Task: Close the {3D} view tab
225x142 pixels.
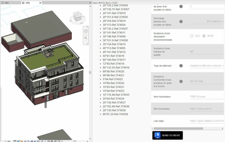Action: [x=40, y=3]
